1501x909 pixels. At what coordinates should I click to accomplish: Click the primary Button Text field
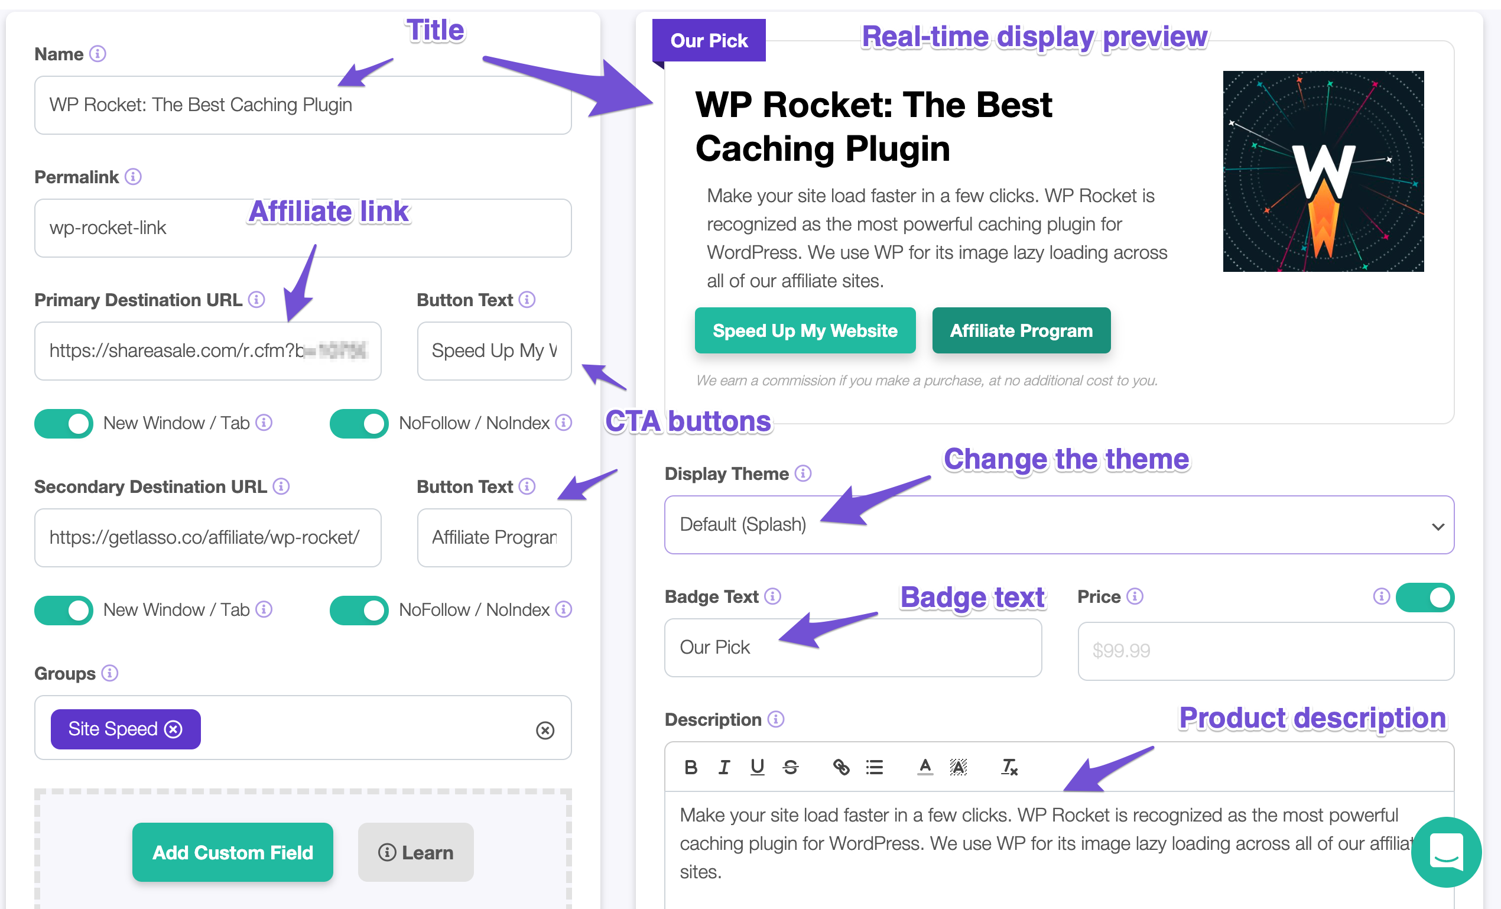pos(495,352)
